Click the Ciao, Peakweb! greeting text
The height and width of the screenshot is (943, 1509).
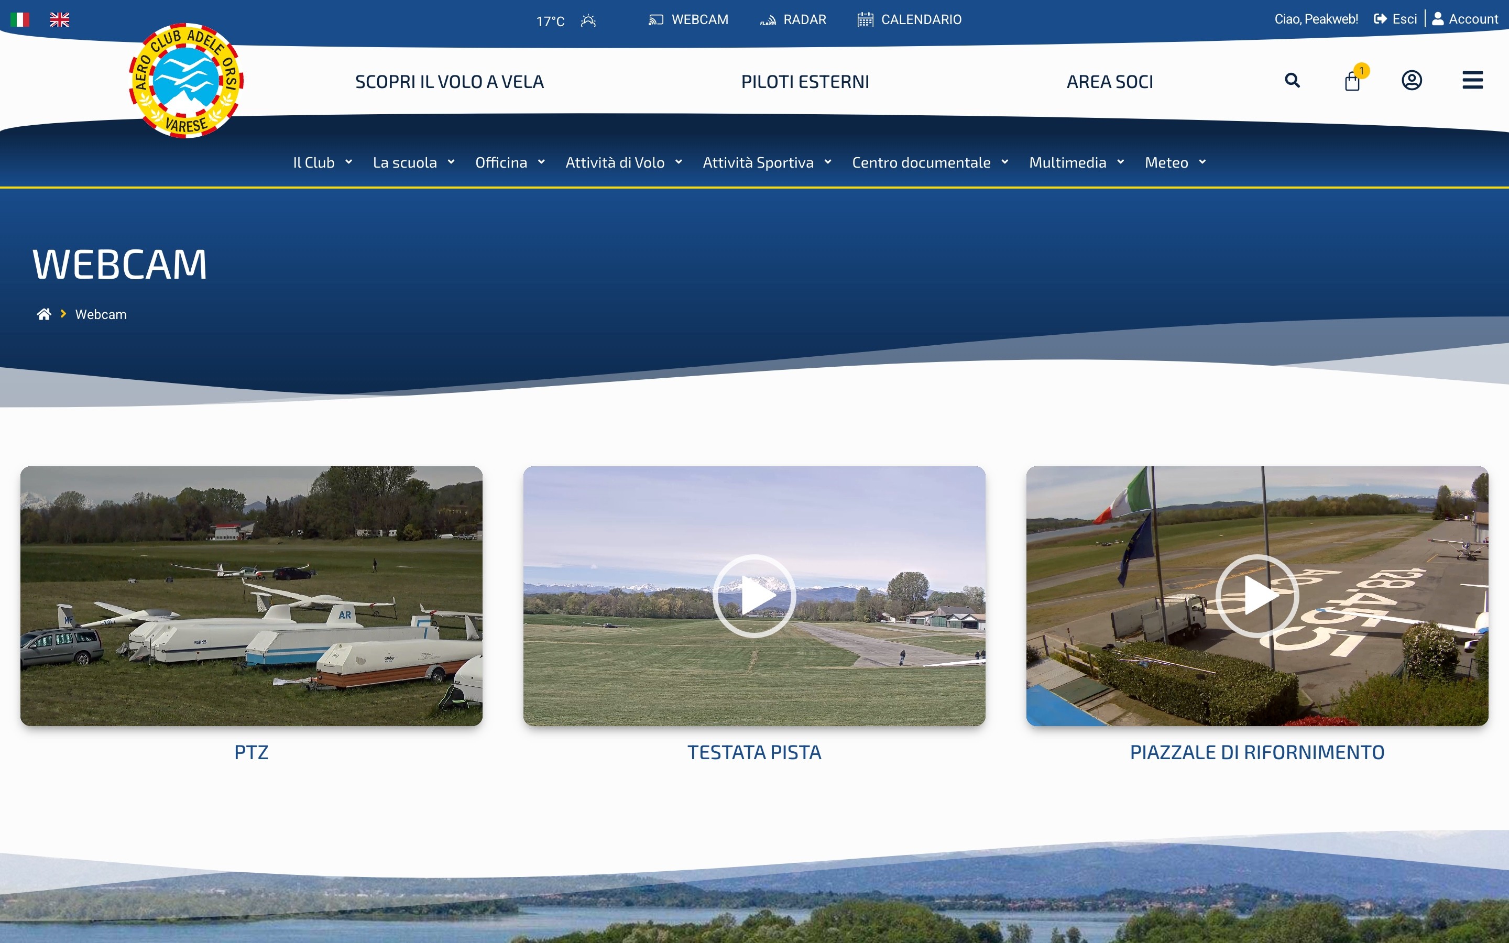[1316, 19]
